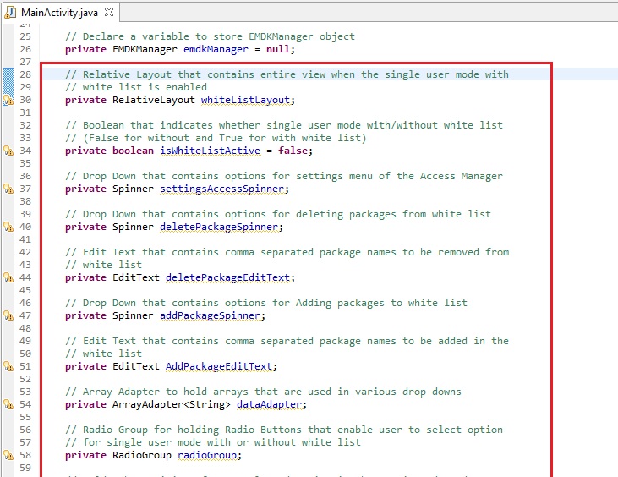Image resolution: width=618 pixels, height=477 pixels.
Task: Click warning marker beside dataAdapter declaration
Action: [x=8, y=404]
